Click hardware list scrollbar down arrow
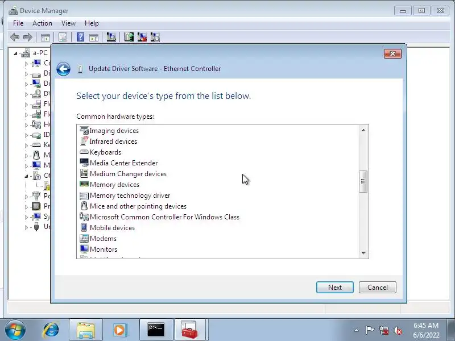This screenshot has height=341, width=455. (x=363, y=253)
